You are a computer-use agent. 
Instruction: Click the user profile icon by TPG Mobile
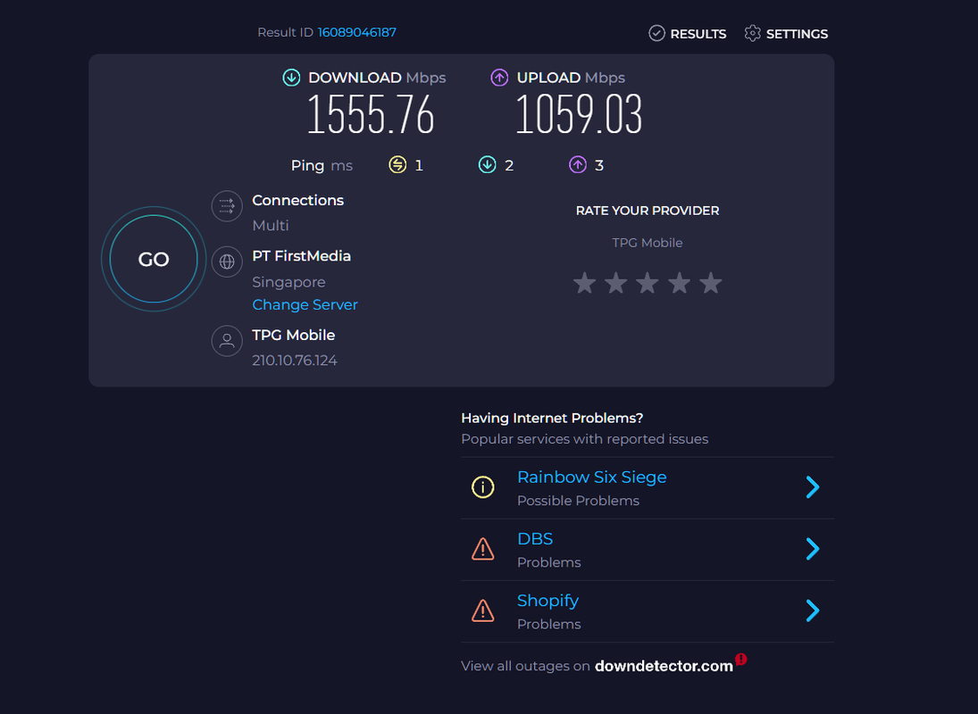click(x=227, y=341)
